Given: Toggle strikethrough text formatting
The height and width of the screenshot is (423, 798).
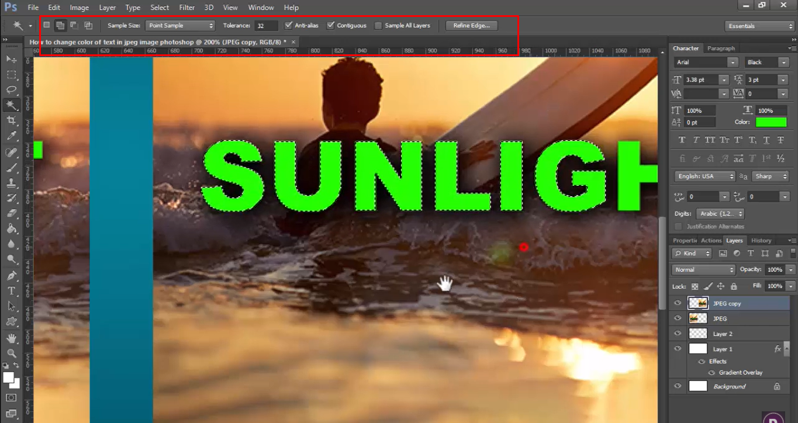Looking at the screenshot, I should [781, 140].
